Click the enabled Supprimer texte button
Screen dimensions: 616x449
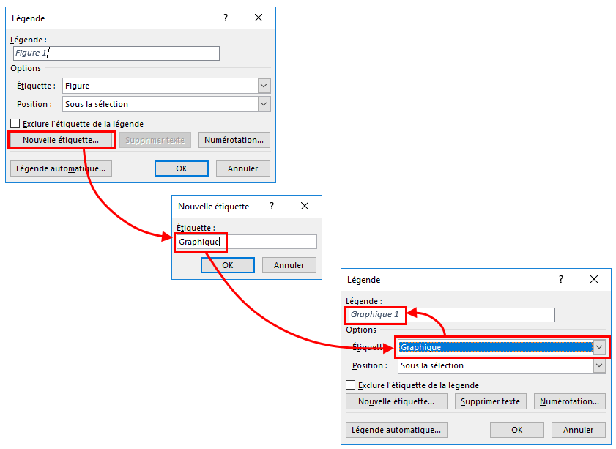tap(490, 401)
